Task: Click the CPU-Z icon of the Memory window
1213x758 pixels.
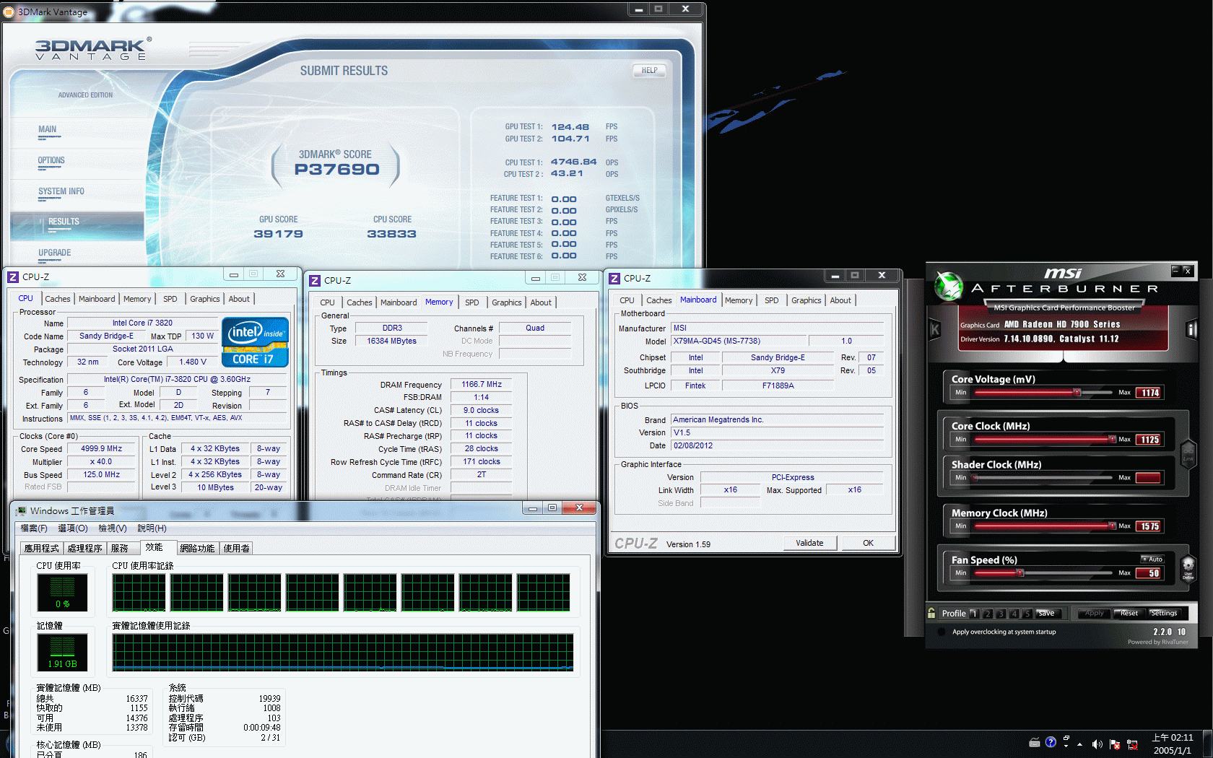Action: [315, 280]
